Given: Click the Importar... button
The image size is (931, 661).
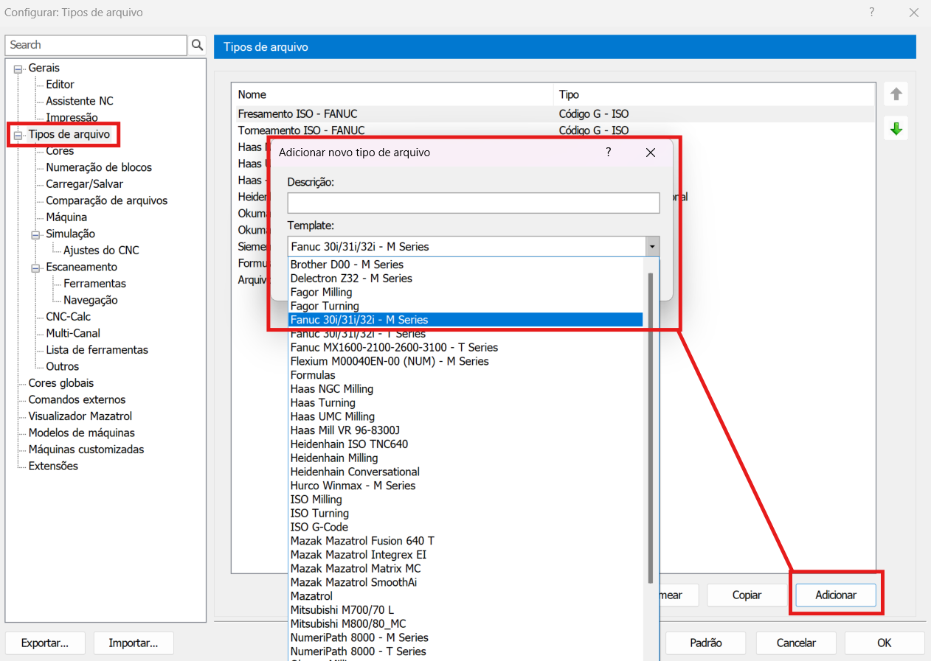Looking at the screenshot, I should (x=134, y=643).
